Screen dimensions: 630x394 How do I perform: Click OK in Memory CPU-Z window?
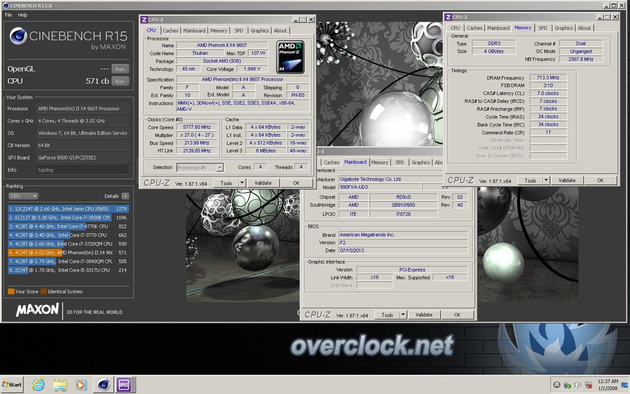(x=600, y=180)
